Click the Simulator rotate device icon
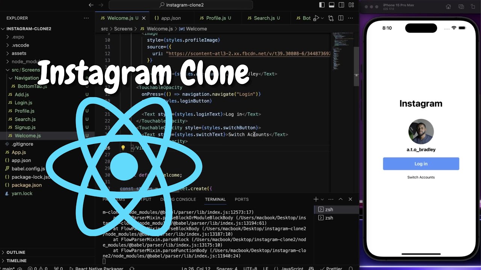The height and width of the screenshot is (270, 481). click(x=473, y=7)
